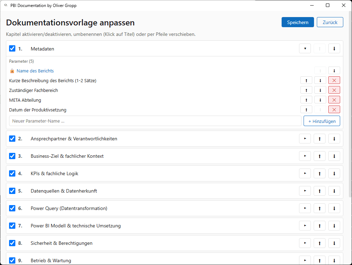Uncheck Betrieb & Wartung chapter

coord(12,260)
